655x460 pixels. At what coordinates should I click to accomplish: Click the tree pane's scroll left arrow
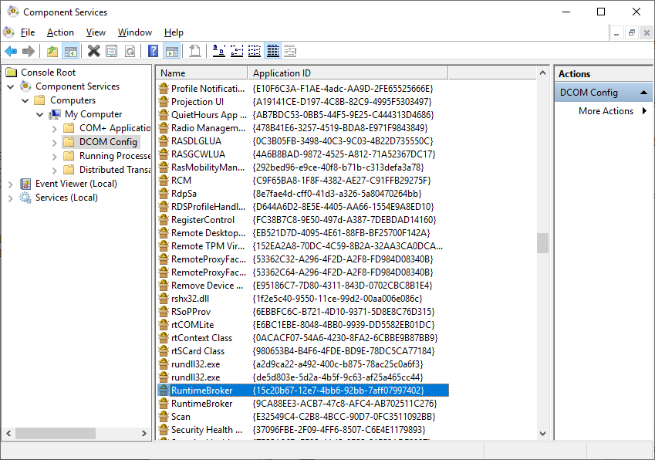pyautogui.click(x=8, y=433)
